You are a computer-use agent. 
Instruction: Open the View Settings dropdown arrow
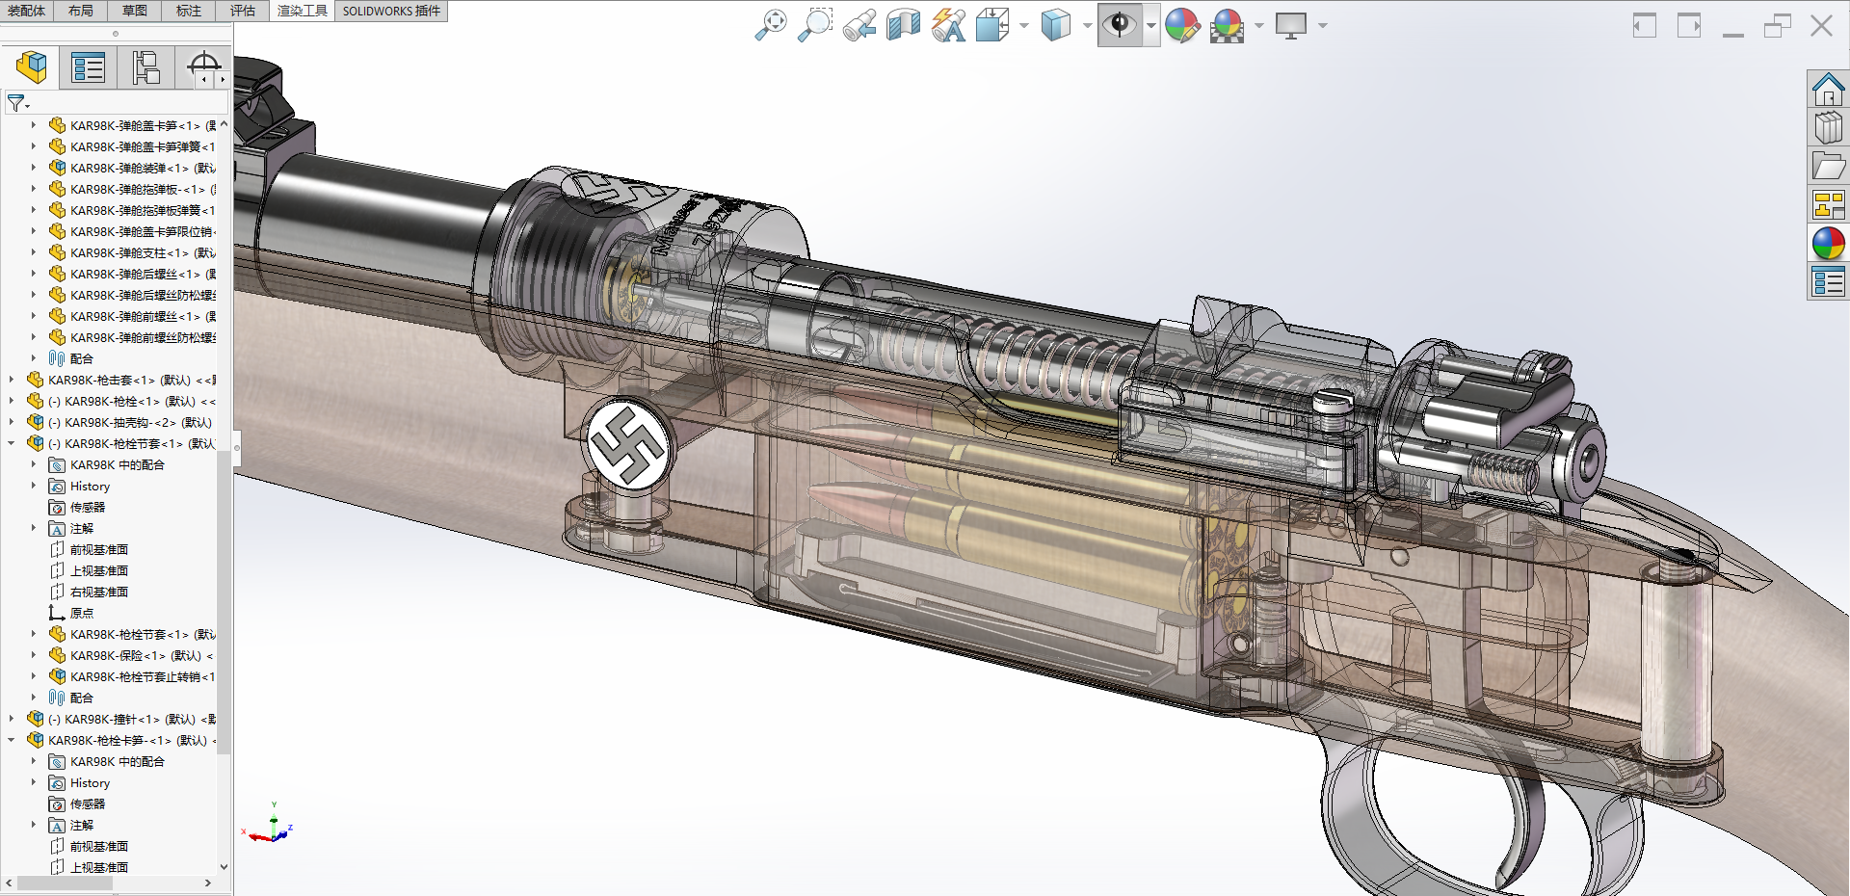coord(1322,26)
